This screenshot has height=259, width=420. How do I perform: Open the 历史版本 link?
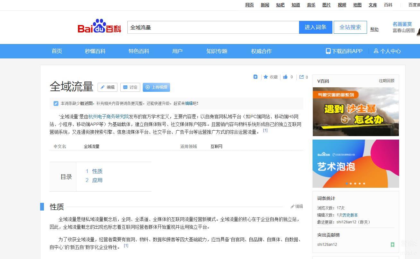click(350, 215)
